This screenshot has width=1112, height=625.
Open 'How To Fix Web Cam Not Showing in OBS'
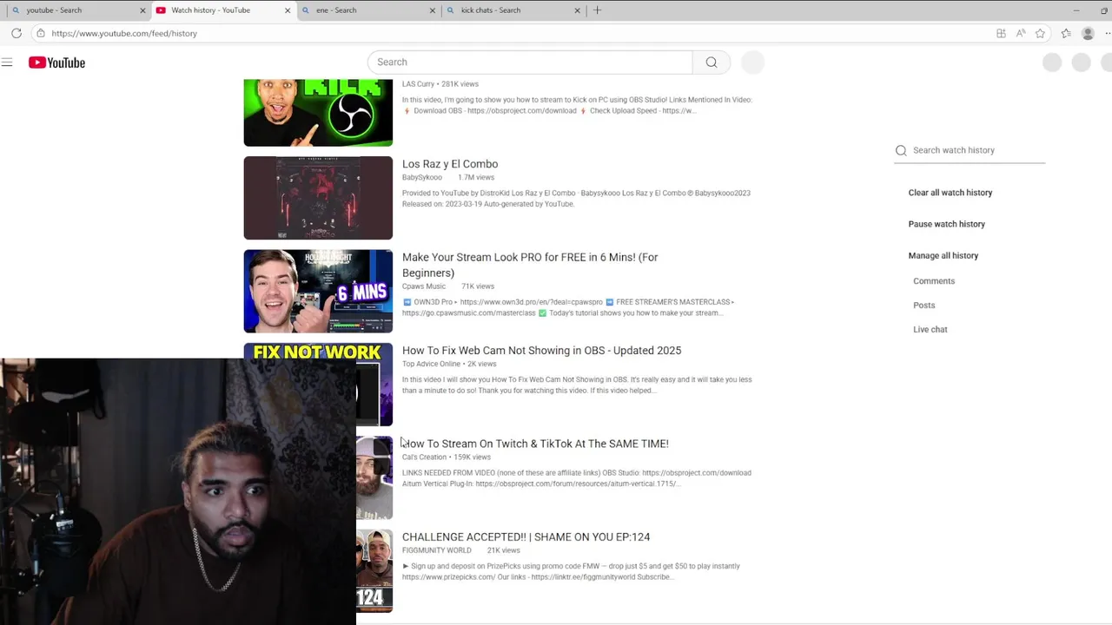[x=541, y=351]
